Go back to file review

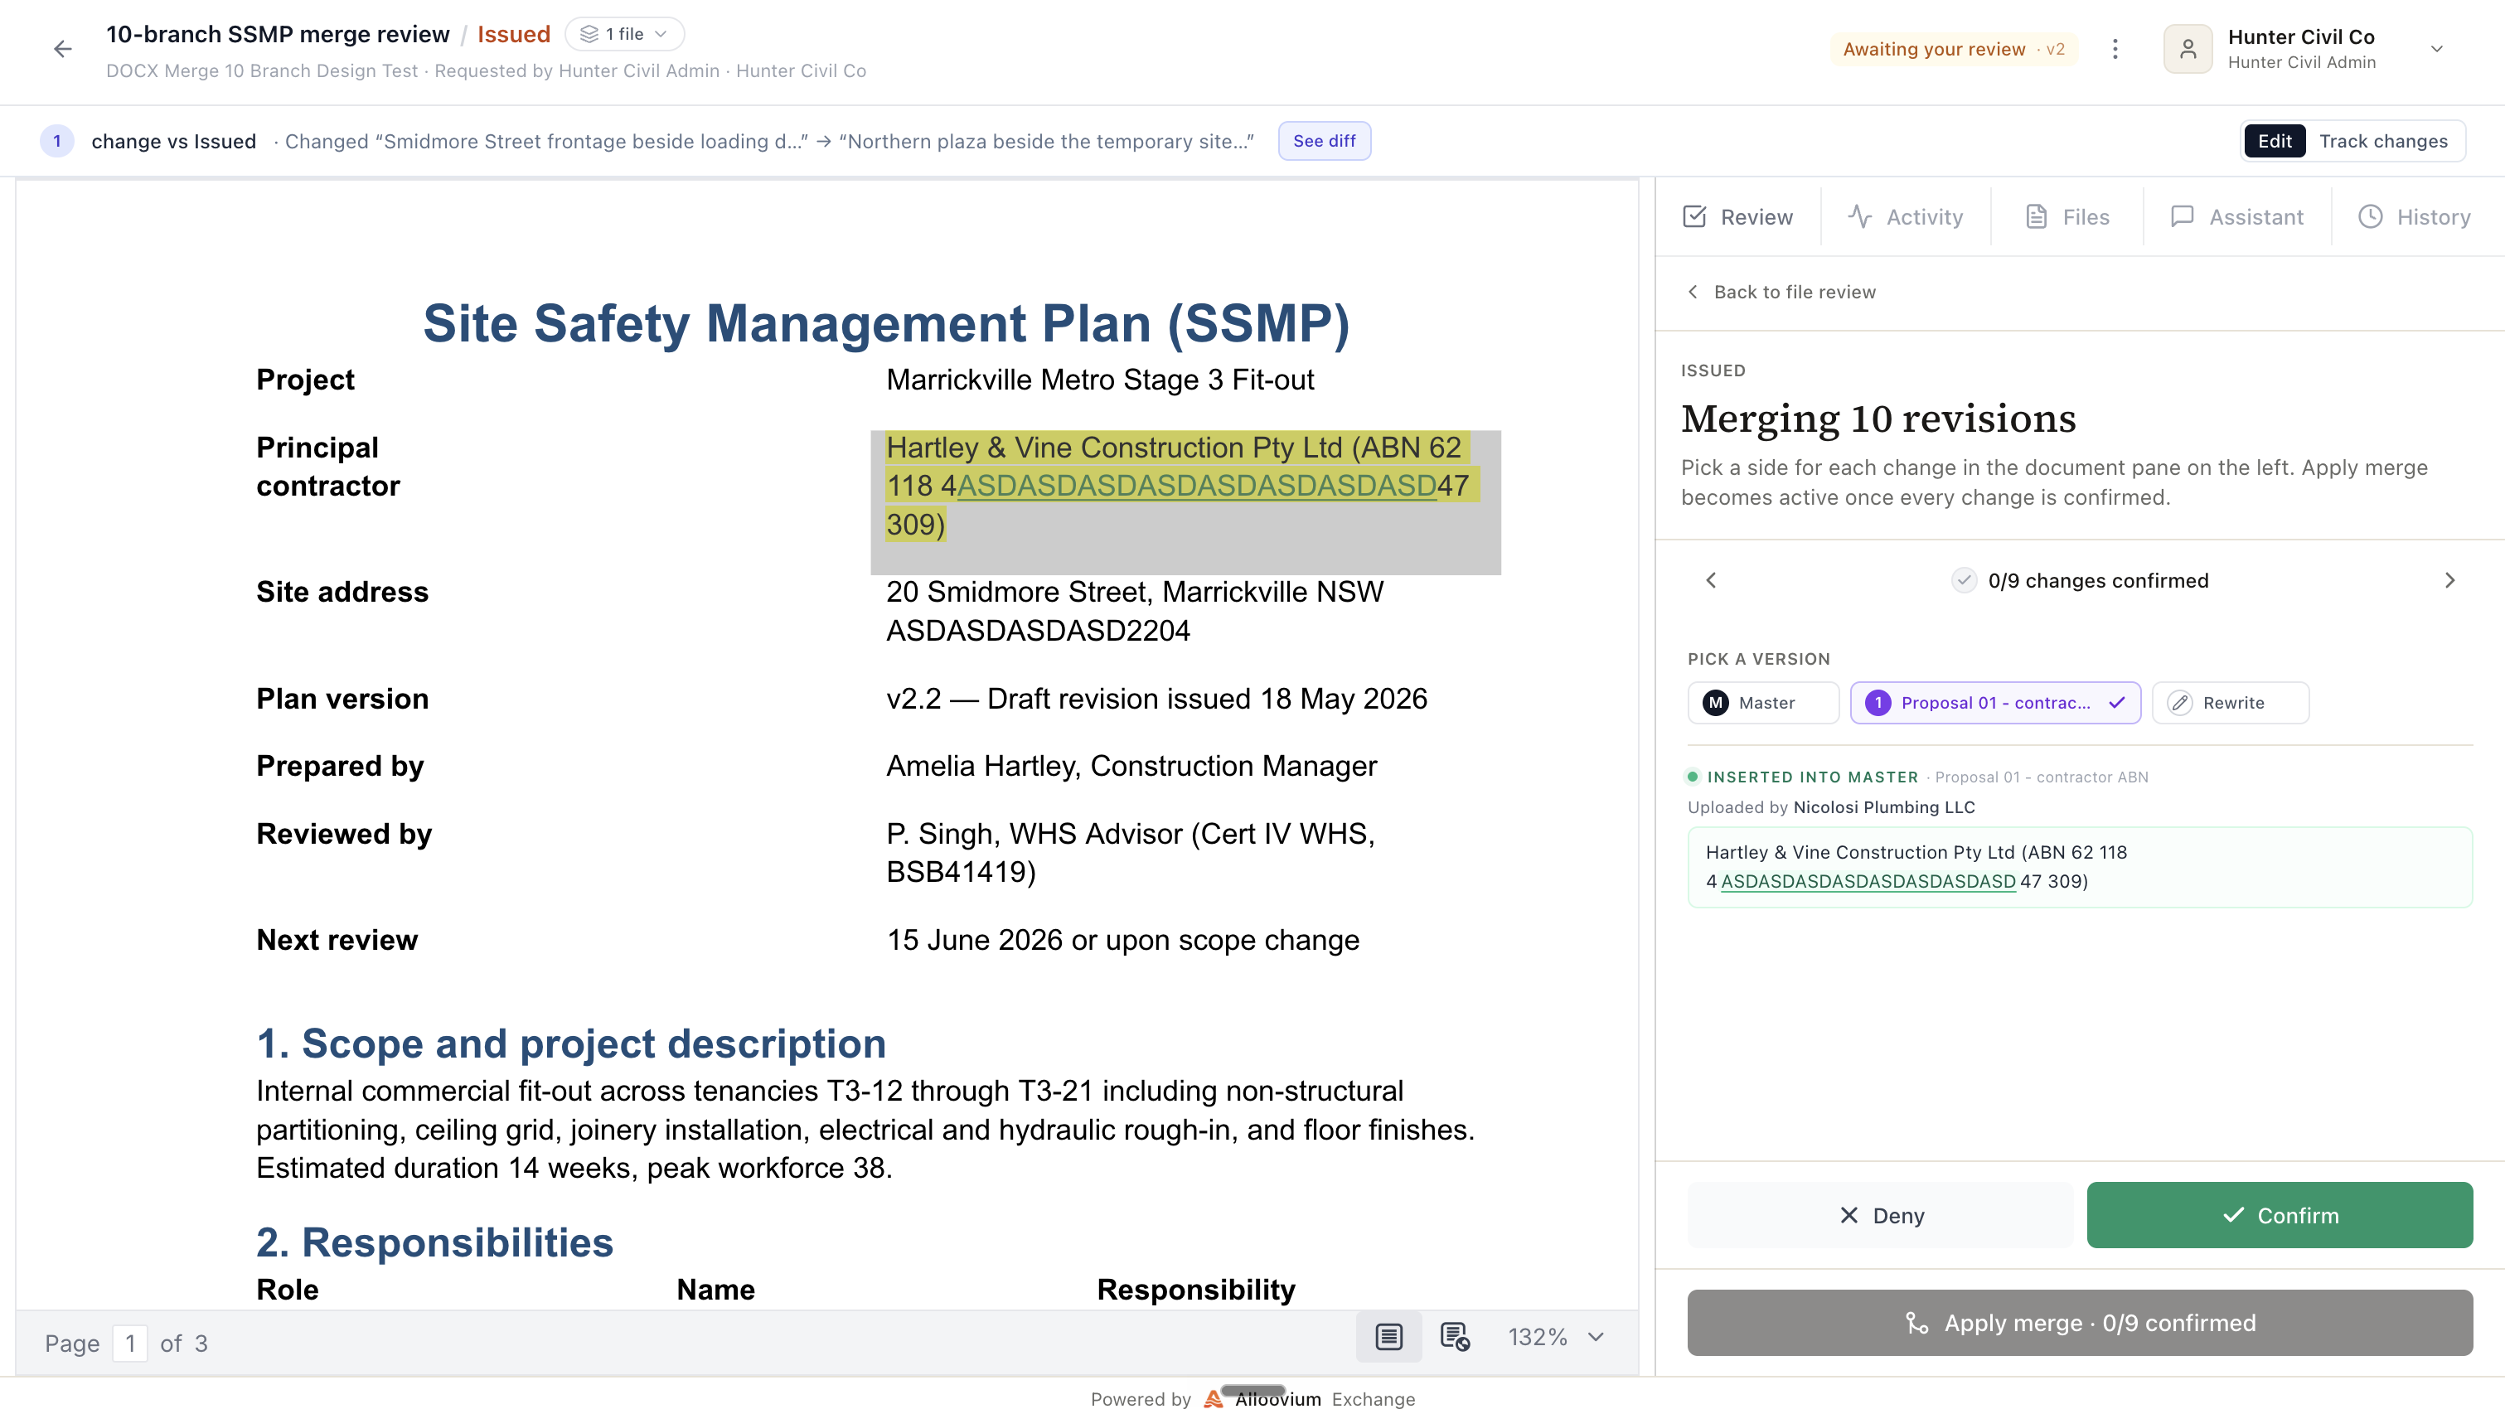(x=1781, y=292)
